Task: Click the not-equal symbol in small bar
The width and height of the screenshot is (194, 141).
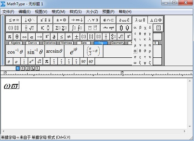Action: click(69, 37)
